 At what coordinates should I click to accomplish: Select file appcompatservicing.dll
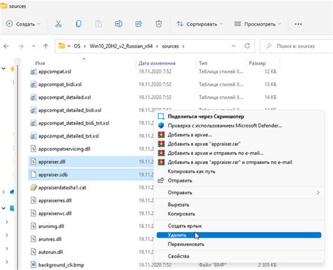pos(64,149)
